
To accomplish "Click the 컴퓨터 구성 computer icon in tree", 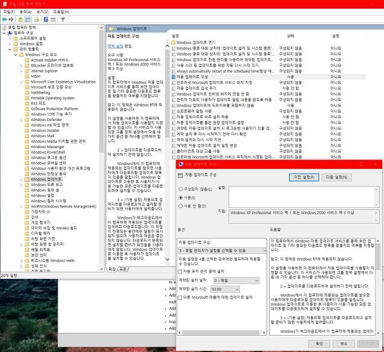I will [10, 33].
